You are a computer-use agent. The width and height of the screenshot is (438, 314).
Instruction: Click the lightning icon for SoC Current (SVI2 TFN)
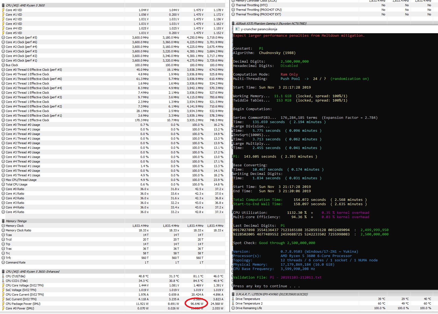pyautogui.click(x=3, y=299)
